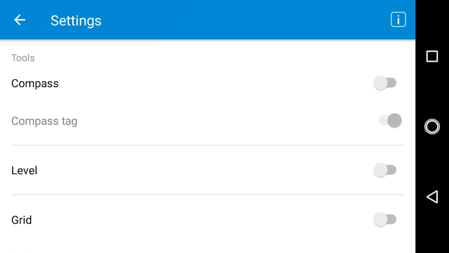This screenshot has height=253, width=449.
Task: Tap the Level setting label
Action: pos(24,170)
